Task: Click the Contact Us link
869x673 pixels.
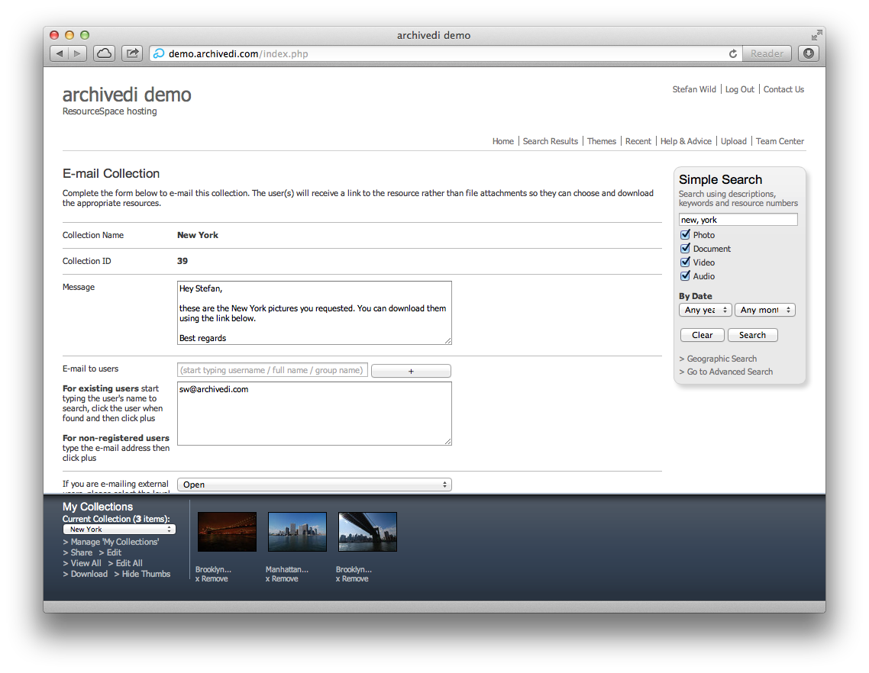Action: (783, 89)
